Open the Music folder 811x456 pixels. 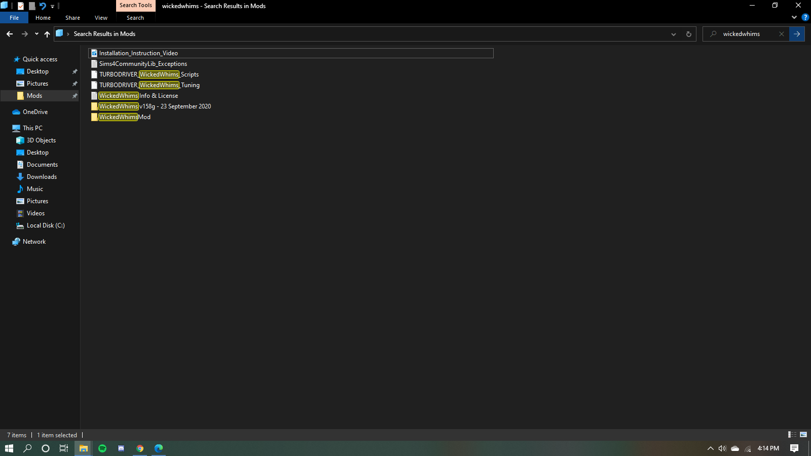(x=34, y=189)
